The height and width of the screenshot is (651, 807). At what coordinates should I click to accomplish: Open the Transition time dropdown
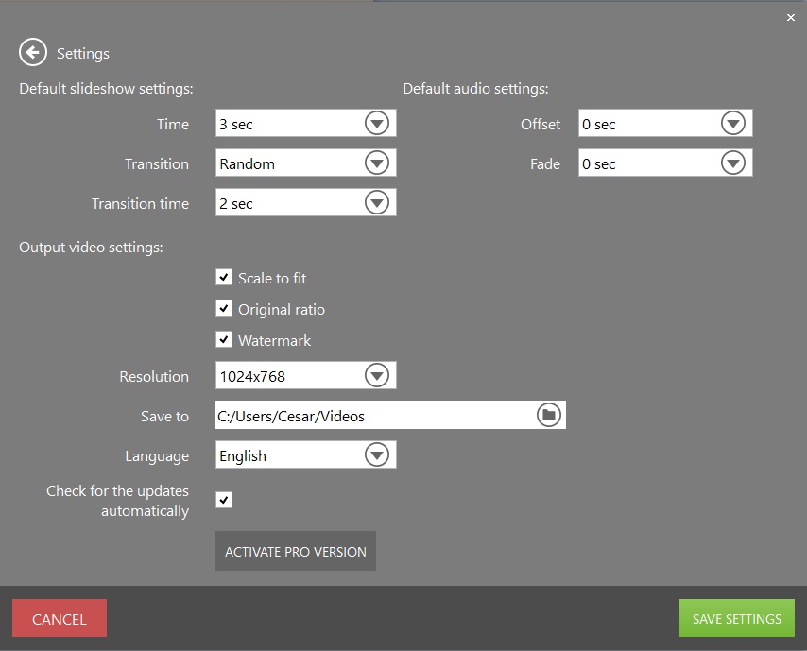click(376, 201)
